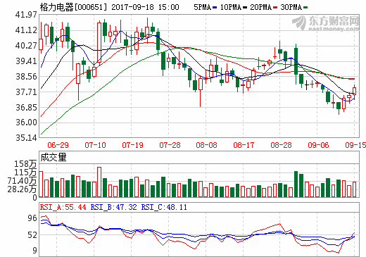Click the 39.41 price axis label

click(26, 61)
